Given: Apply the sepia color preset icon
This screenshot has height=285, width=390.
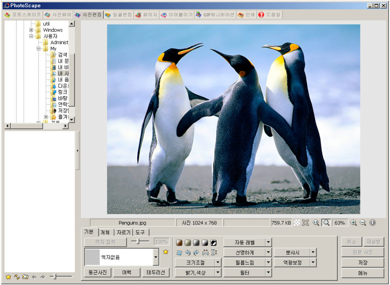Looking at the screenshot, I should coord(179,243).
